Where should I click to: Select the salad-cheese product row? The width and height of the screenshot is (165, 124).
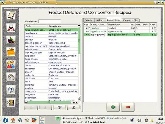51,62
